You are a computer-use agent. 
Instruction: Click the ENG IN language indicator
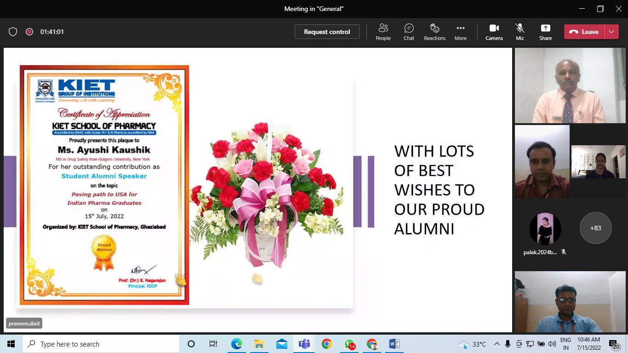565,344
